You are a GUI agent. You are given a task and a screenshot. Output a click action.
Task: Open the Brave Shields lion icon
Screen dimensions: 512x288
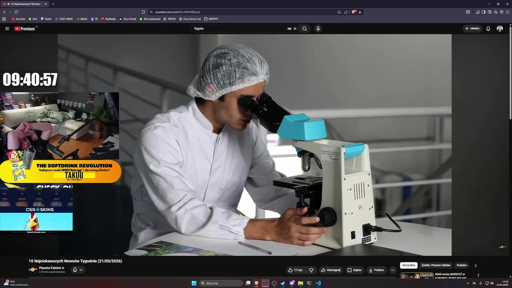point(354,12)
